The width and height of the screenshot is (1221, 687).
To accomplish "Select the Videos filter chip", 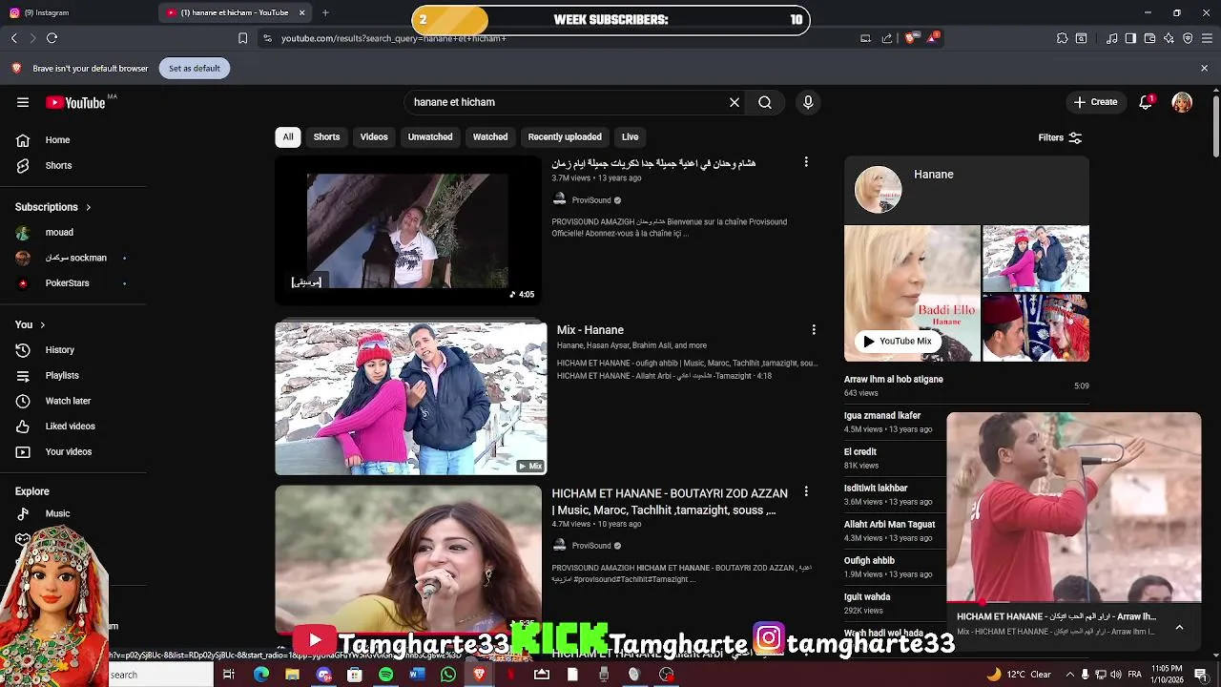I will click(x=374, y=136).
